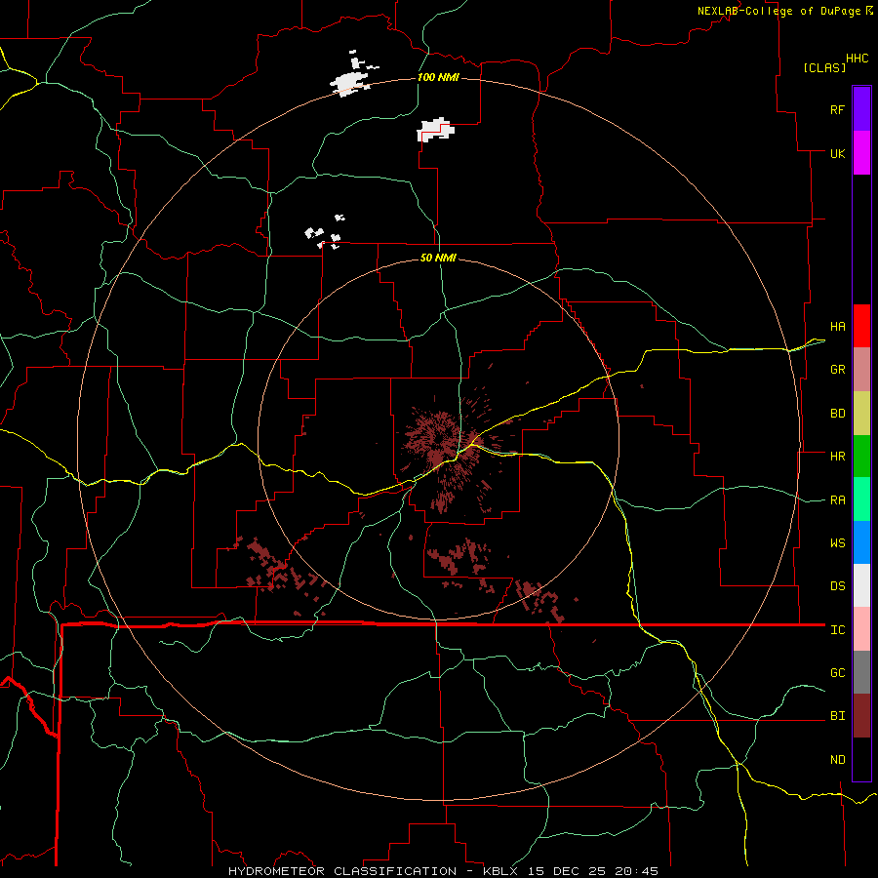Click the RF purple legend swatch

861,109
